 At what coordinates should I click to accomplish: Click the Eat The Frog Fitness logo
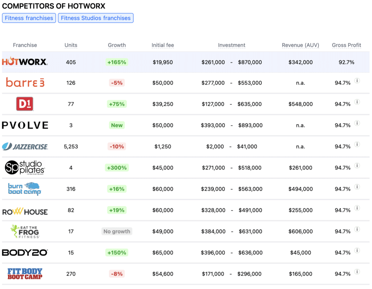click(x=25, y=231)
